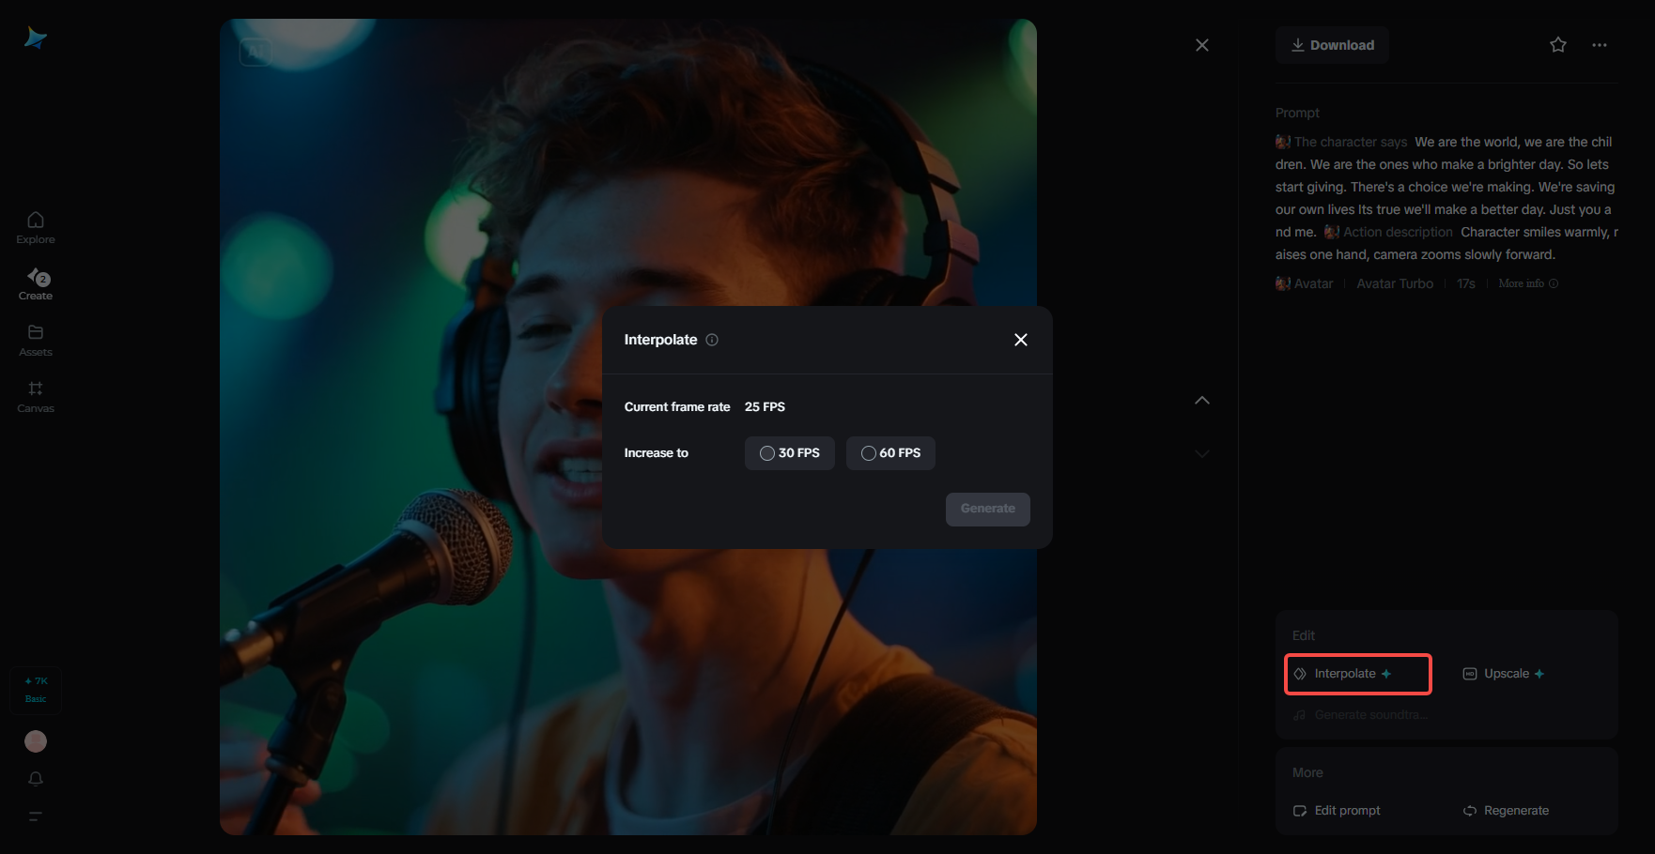Image resolution: width=1655 pixels, height=854 pixels.
Task: Click the app logo in the sidebar
Action: pyautogui.click(x=36, y=38)
